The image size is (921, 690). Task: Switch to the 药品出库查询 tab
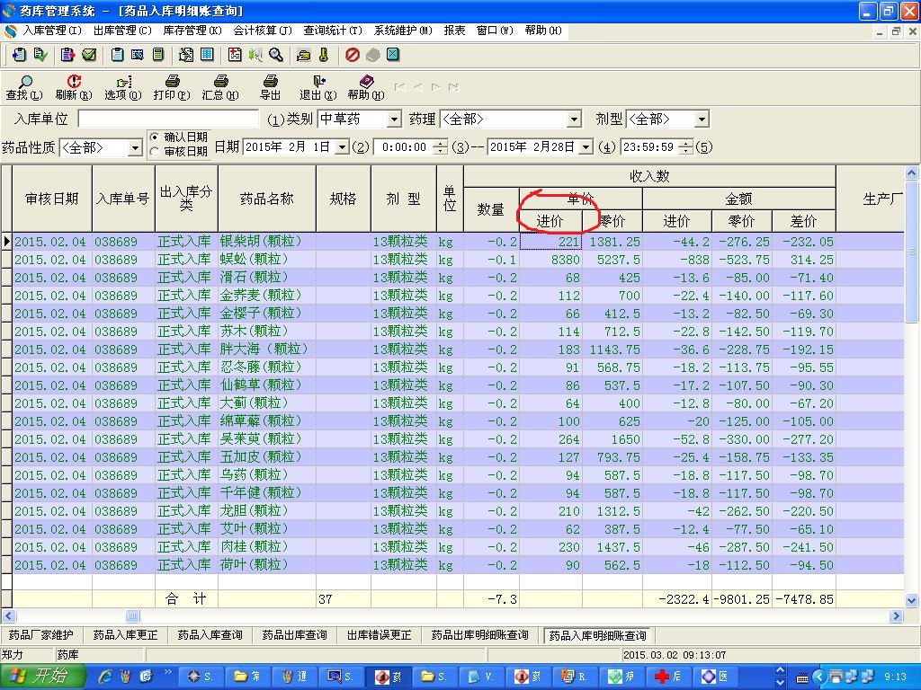[294, 635]
